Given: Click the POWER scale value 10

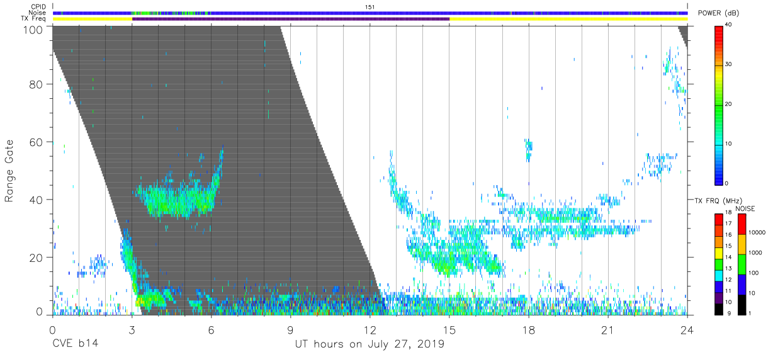Looking at the screenshot, I should coord(728,144).
